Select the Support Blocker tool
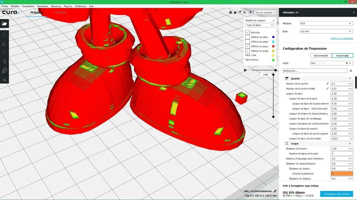The width and height of the screenshot is (357, 200). pyautogui.click(x=4, y=79)
